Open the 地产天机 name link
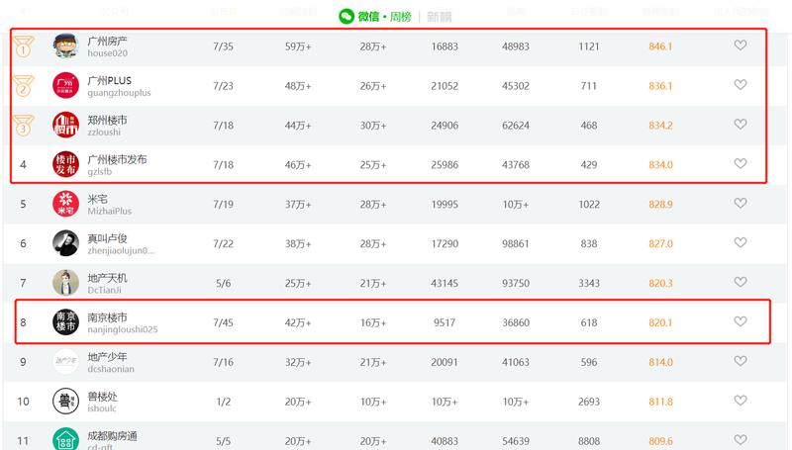792x450 pixels. (x=107, y=278)
